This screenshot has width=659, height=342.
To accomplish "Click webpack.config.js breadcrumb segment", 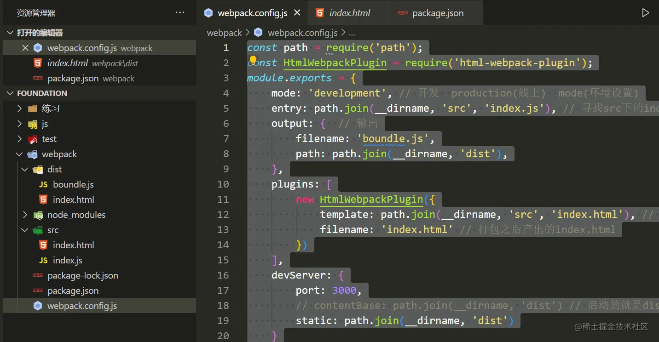I will click(302, 33).
